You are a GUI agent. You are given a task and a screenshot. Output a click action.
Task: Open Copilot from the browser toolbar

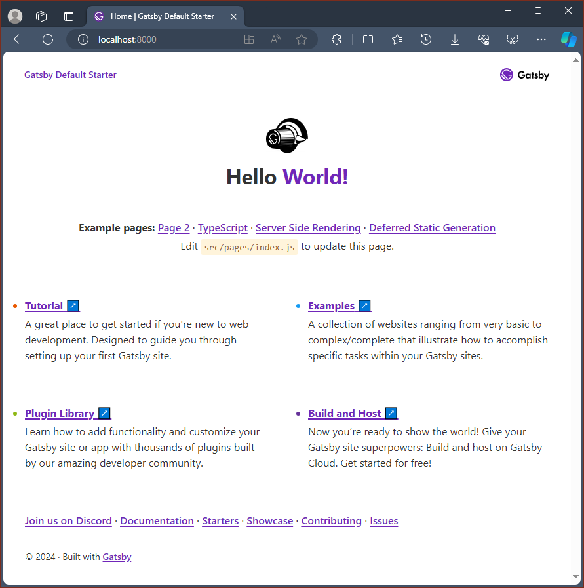click(568, 39)
